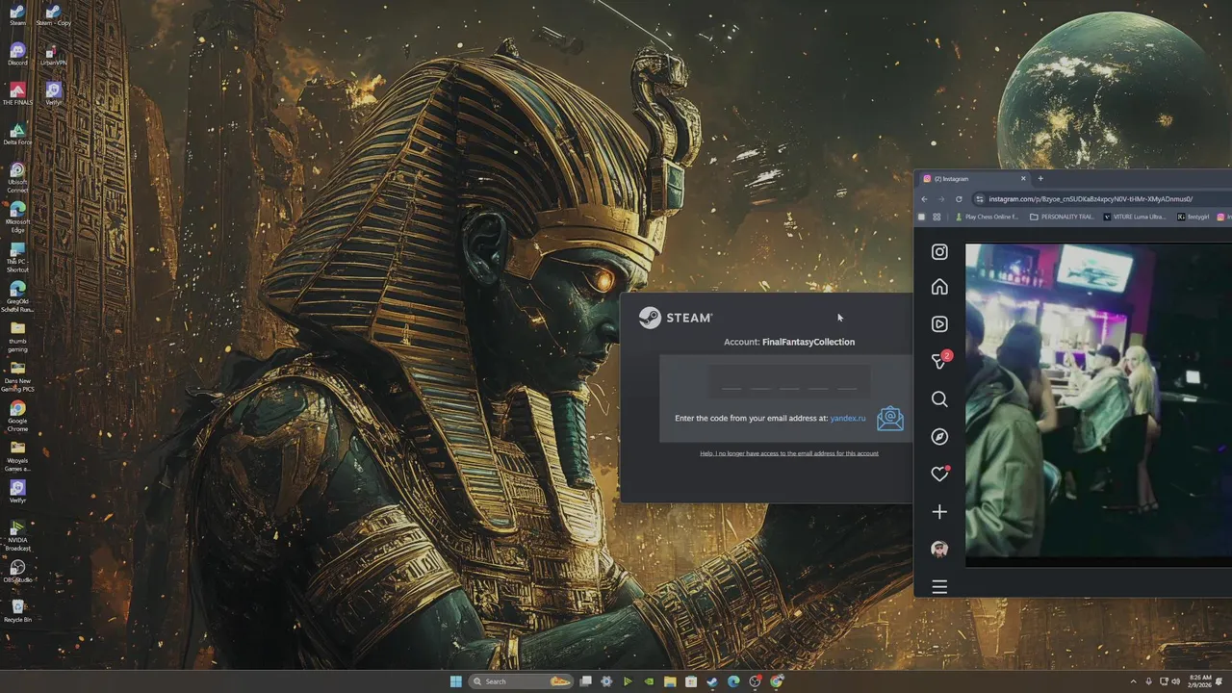Reload the Instagram page

click(959, 199)
